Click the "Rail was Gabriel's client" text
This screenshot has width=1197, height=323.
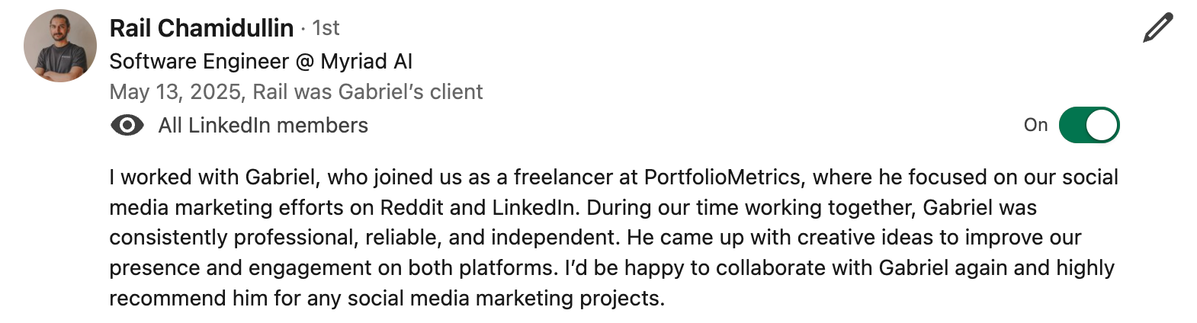click(x=367, y=92)
